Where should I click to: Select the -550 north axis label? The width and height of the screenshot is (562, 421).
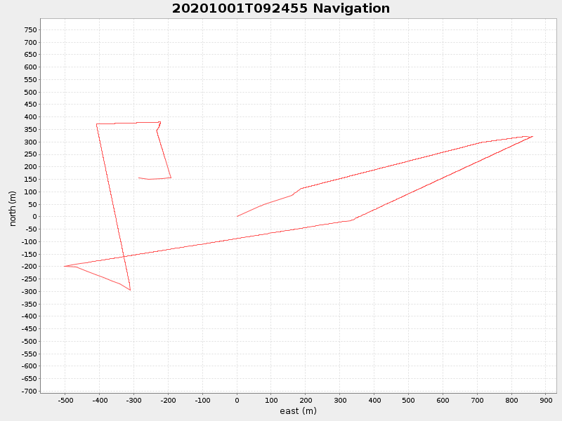(x=30, y=354)
